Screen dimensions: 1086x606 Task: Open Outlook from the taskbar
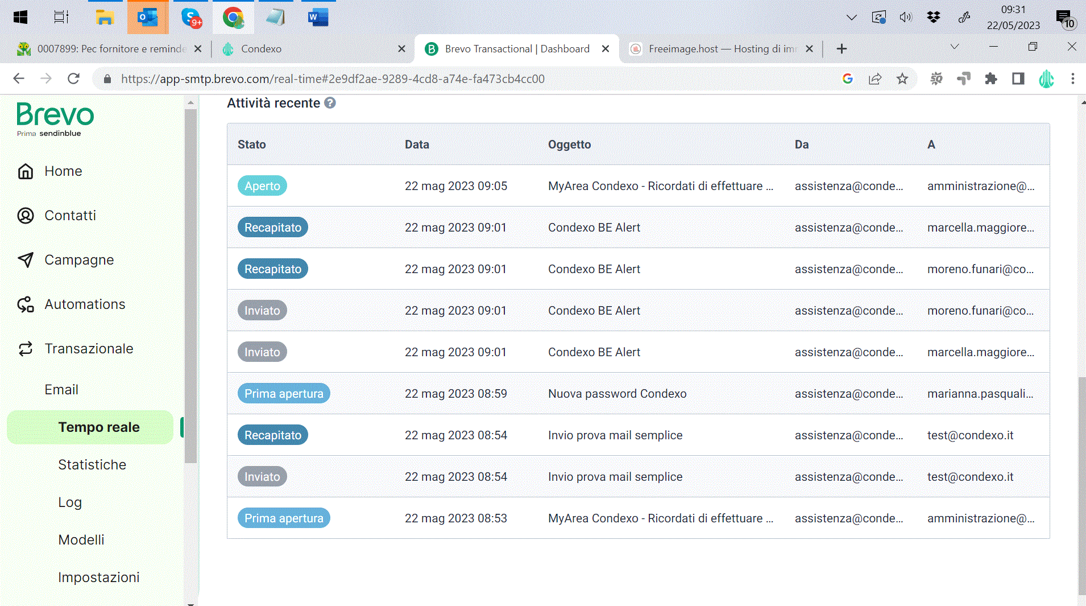[x=148, y=18]
